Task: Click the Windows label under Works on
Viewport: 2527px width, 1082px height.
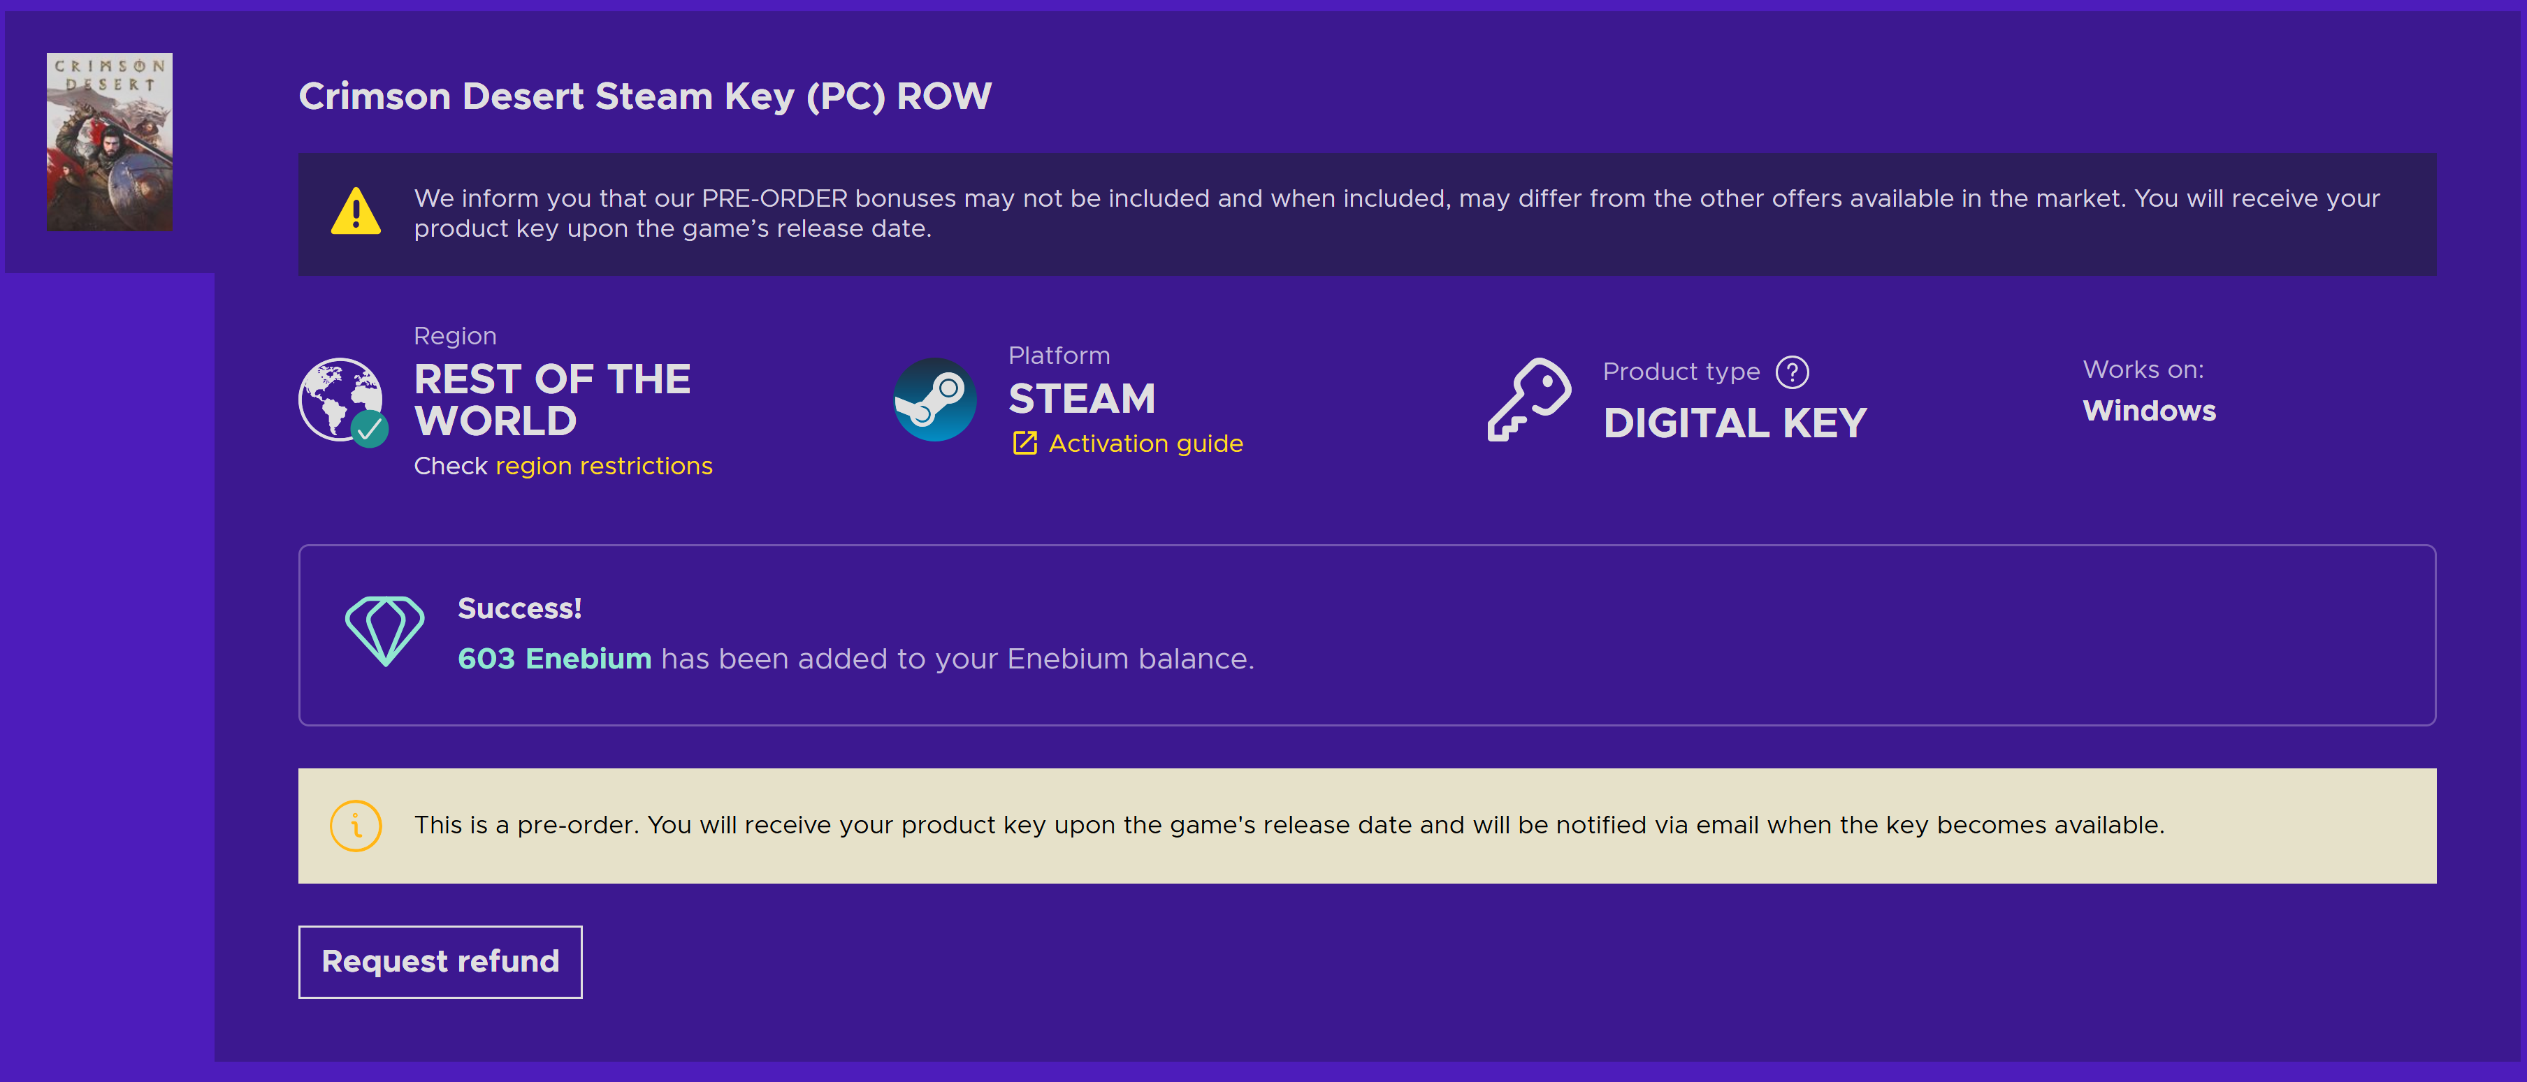Action: click(x=2148, y=411)
